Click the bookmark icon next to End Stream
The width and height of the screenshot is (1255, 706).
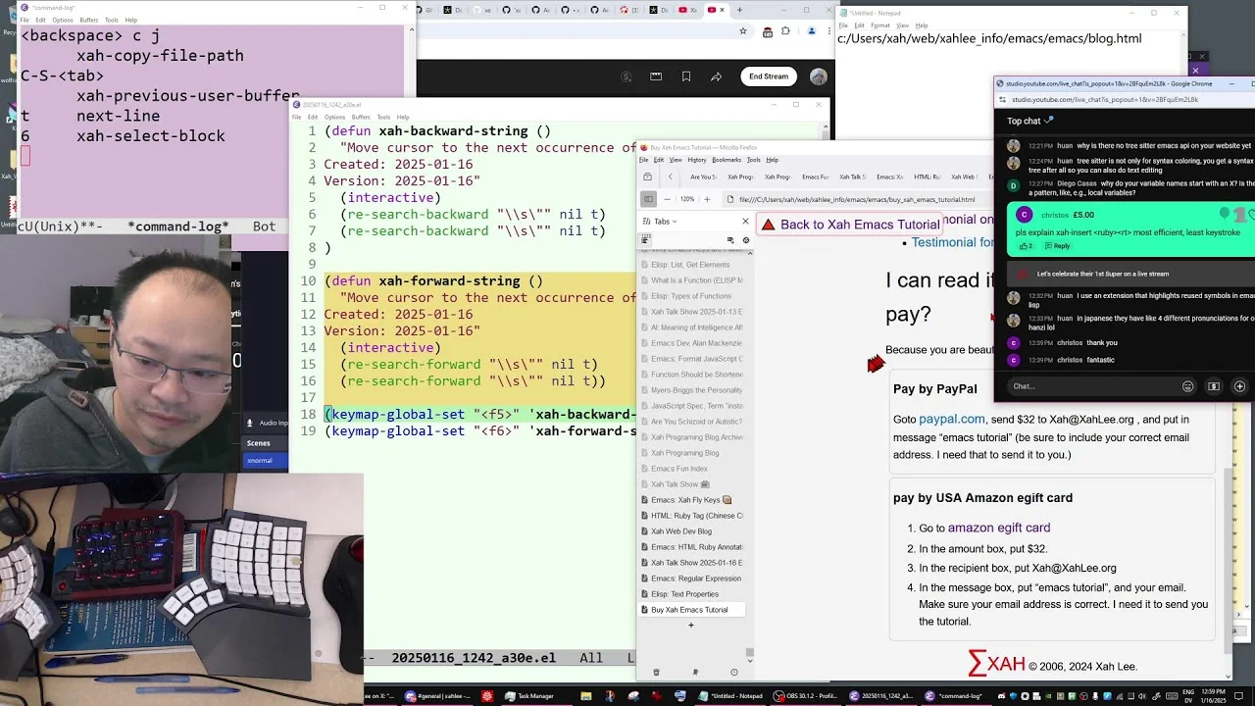pos(686,76)
